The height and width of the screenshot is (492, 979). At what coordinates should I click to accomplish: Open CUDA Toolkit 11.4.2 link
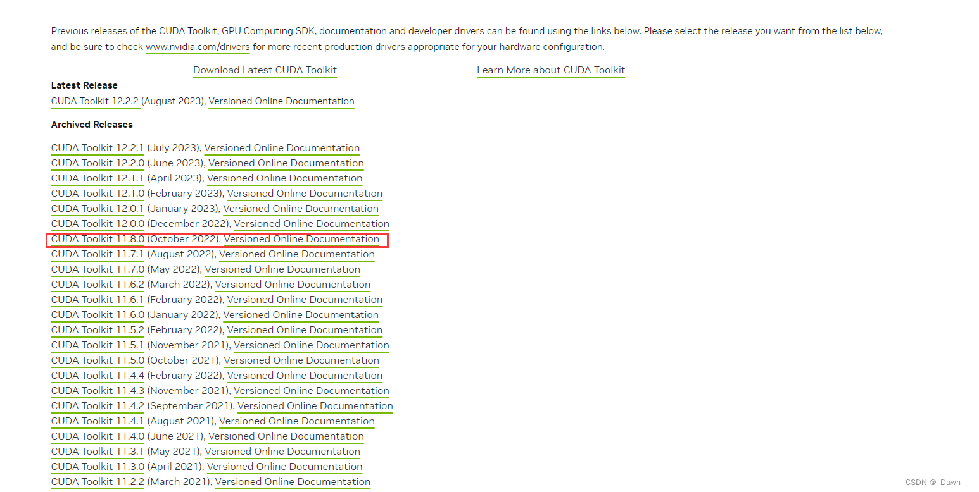98,406
